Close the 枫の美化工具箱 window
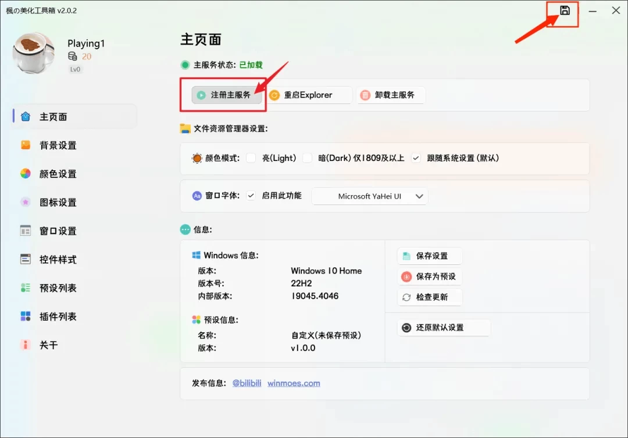Screen dimensions: 628x438 (616, 10)
